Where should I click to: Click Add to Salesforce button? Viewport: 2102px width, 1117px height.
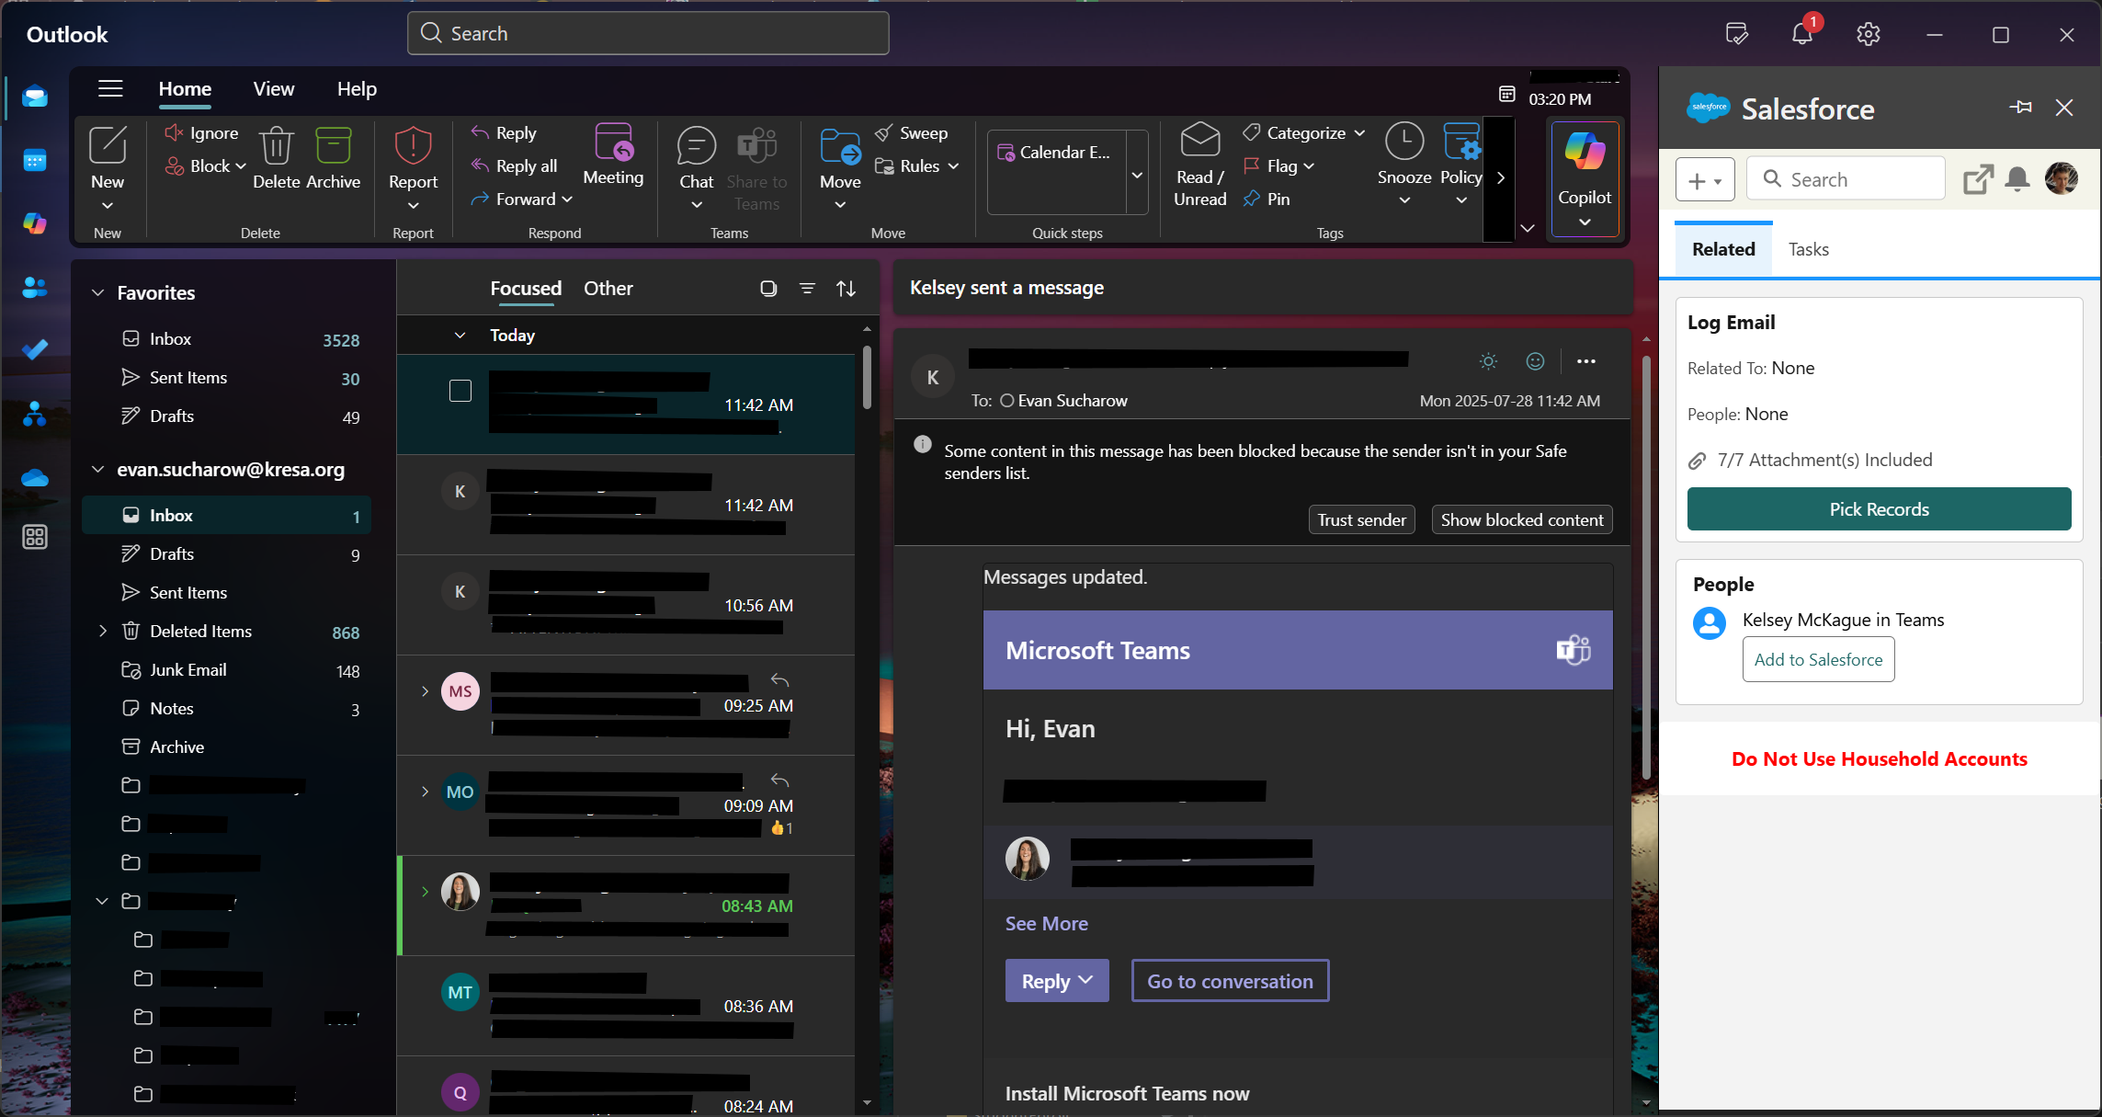(1818, 659)
